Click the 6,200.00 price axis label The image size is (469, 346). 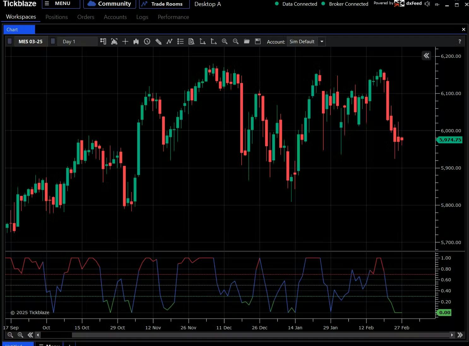pyautogui.click(x=451, y=56)
